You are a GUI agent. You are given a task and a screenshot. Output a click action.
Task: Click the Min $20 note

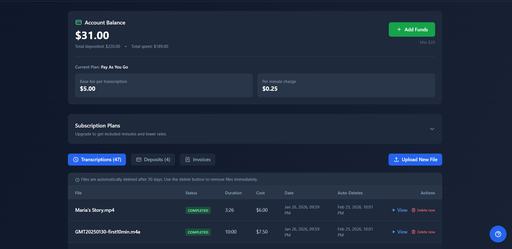tap(427, 42)
